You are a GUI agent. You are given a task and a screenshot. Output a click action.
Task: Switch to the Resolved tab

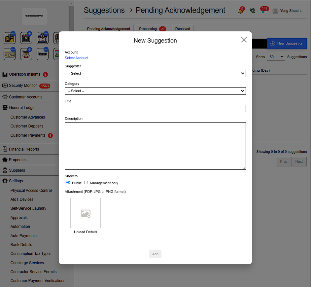tap(183, 29)
